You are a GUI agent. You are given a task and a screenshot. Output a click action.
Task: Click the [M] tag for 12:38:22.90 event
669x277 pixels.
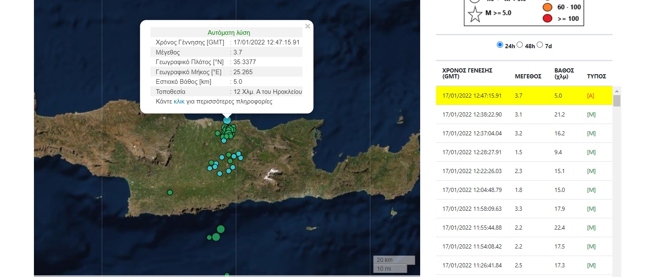pos(591,114)
